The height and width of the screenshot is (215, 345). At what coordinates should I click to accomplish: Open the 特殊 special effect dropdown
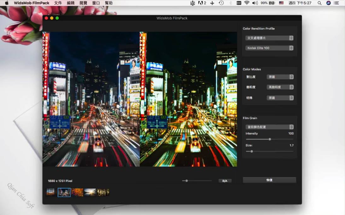point(280,98)
